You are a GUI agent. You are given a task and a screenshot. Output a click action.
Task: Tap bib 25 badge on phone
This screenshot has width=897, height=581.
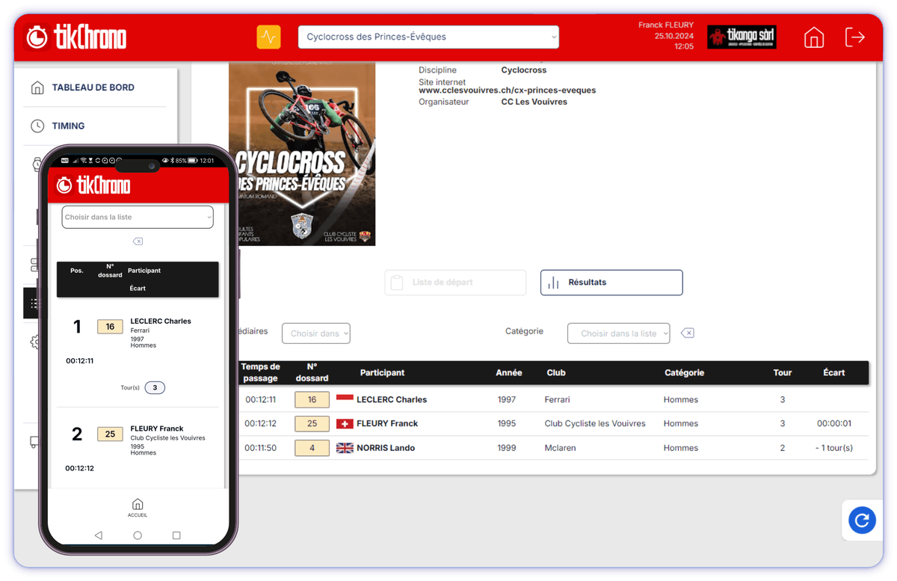[110, 434]
